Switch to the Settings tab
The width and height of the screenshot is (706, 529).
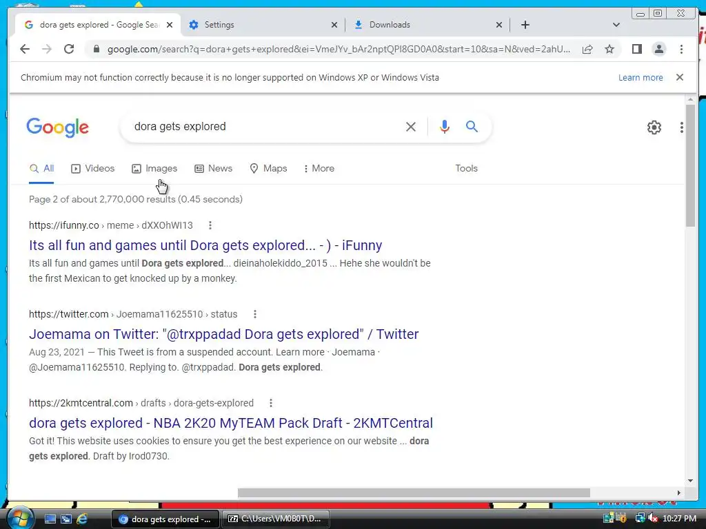click(263, 25)
